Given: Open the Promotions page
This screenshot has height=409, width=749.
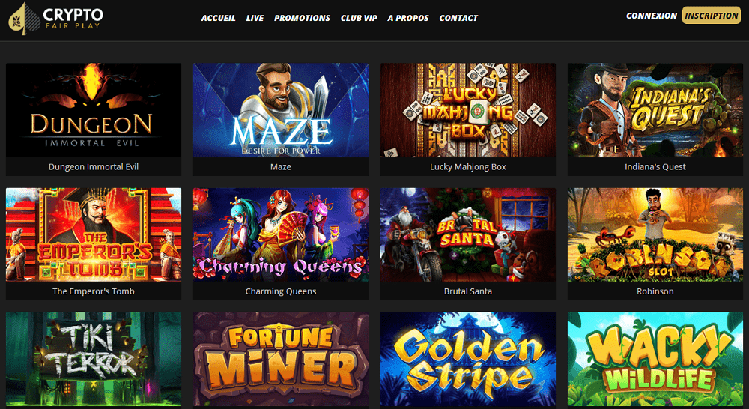Looking at the screenshot, I should click(x=302, y=18).
